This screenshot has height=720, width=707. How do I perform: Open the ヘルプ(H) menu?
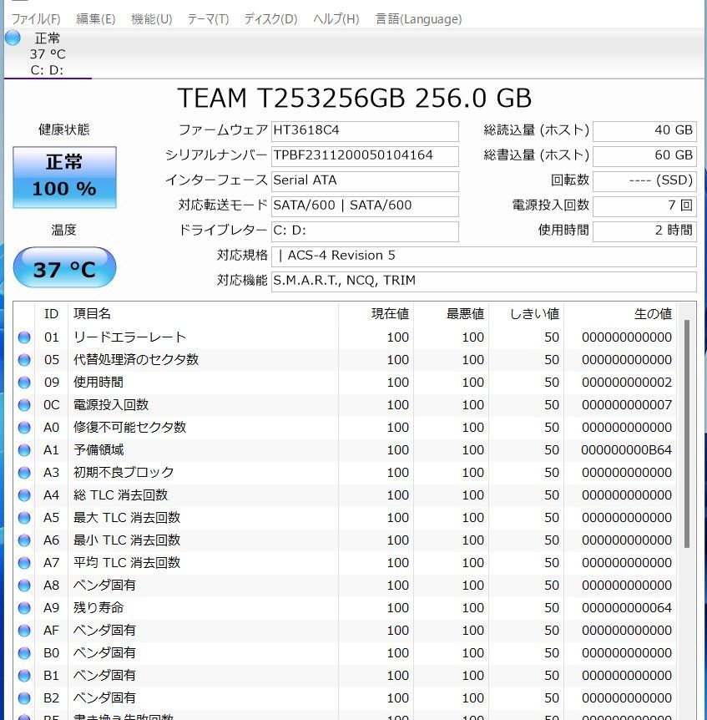tap(336, 19)
